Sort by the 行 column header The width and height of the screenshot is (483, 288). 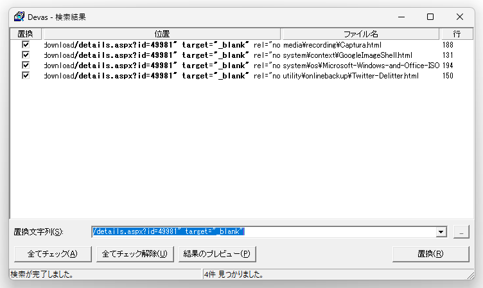[457, 33]
